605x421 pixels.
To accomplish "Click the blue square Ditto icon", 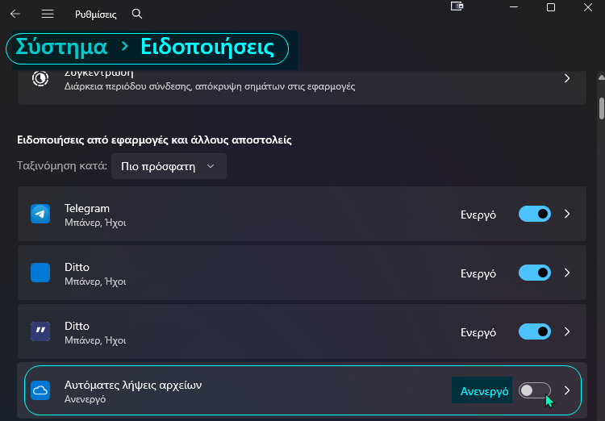I will point(40,273).
